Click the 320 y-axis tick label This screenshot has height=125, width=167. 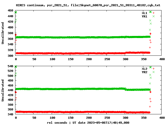[10, 50]
